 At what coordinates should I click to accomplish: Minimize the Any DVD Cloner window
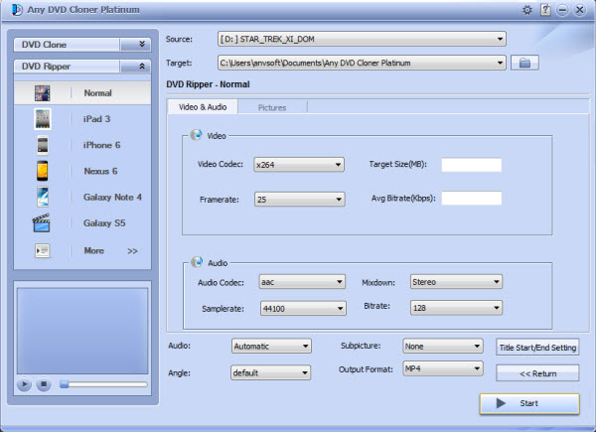click(562, 10)
